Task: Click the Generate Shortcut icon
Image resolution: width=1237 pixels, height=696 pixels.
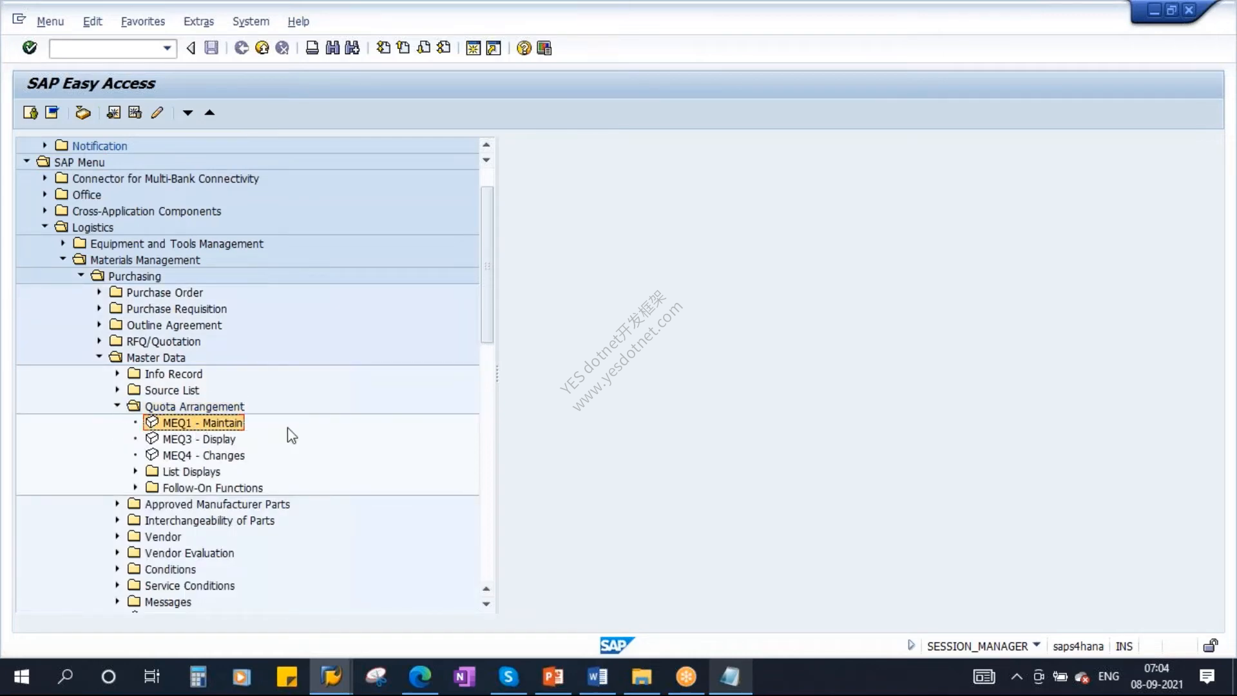Action: (x=494, y=48)
